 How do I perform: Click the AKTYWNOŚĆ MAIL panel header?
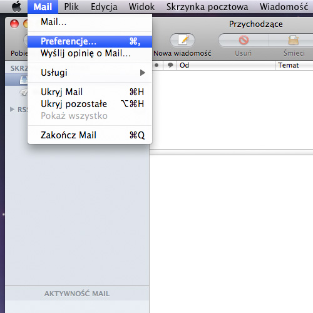[x=77, y=294]
